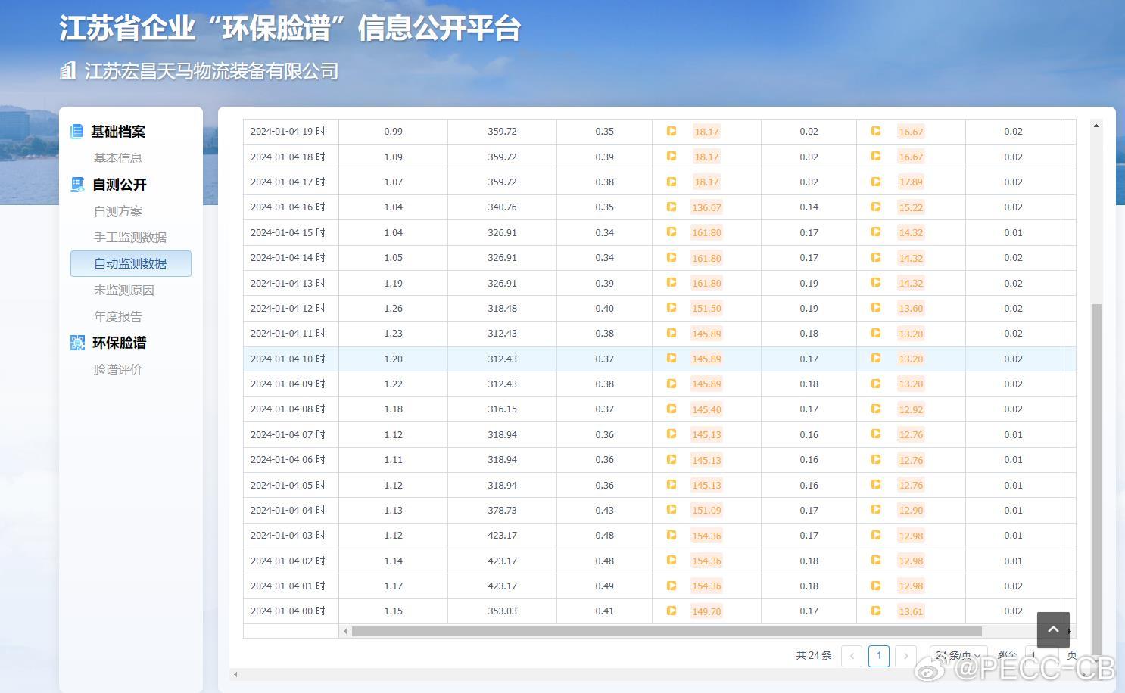The image size is (1125, 693).
Task: Open 未监测原因 in the sidebar
Action: coord(124,290)
